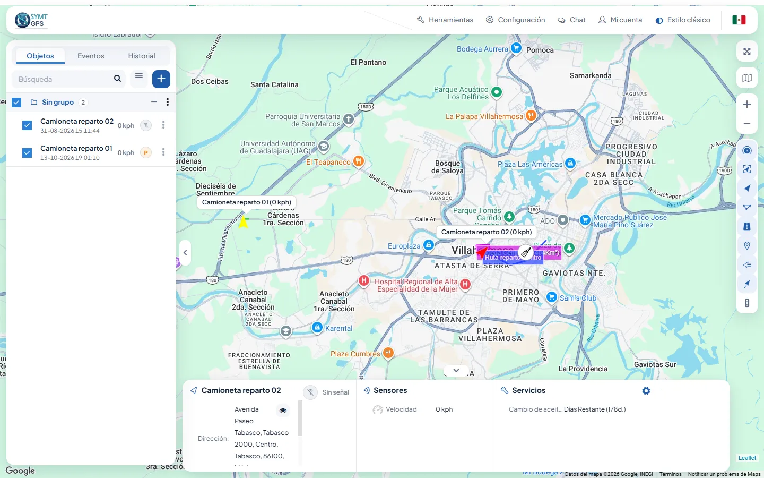Screen dimensions: 764x478
Task: Open the Historial tab
Action: coord(142,56)
